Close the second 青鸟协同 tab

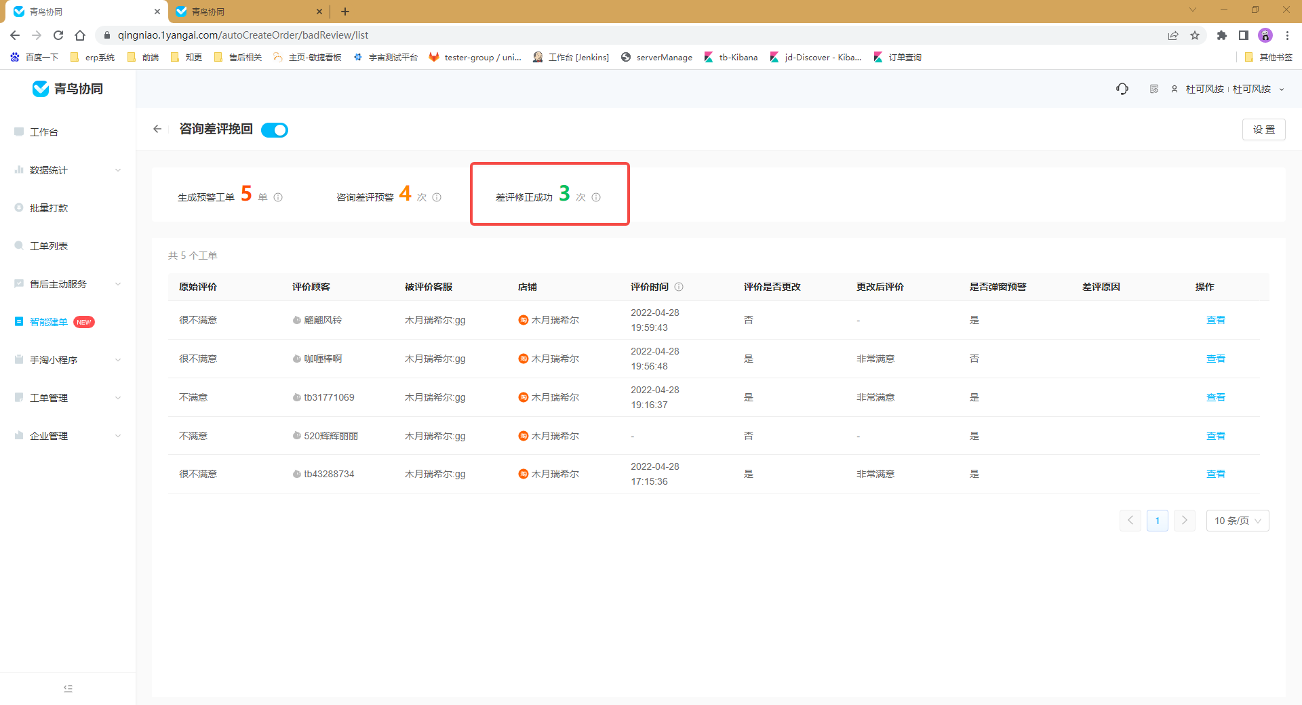coord(319,12)
